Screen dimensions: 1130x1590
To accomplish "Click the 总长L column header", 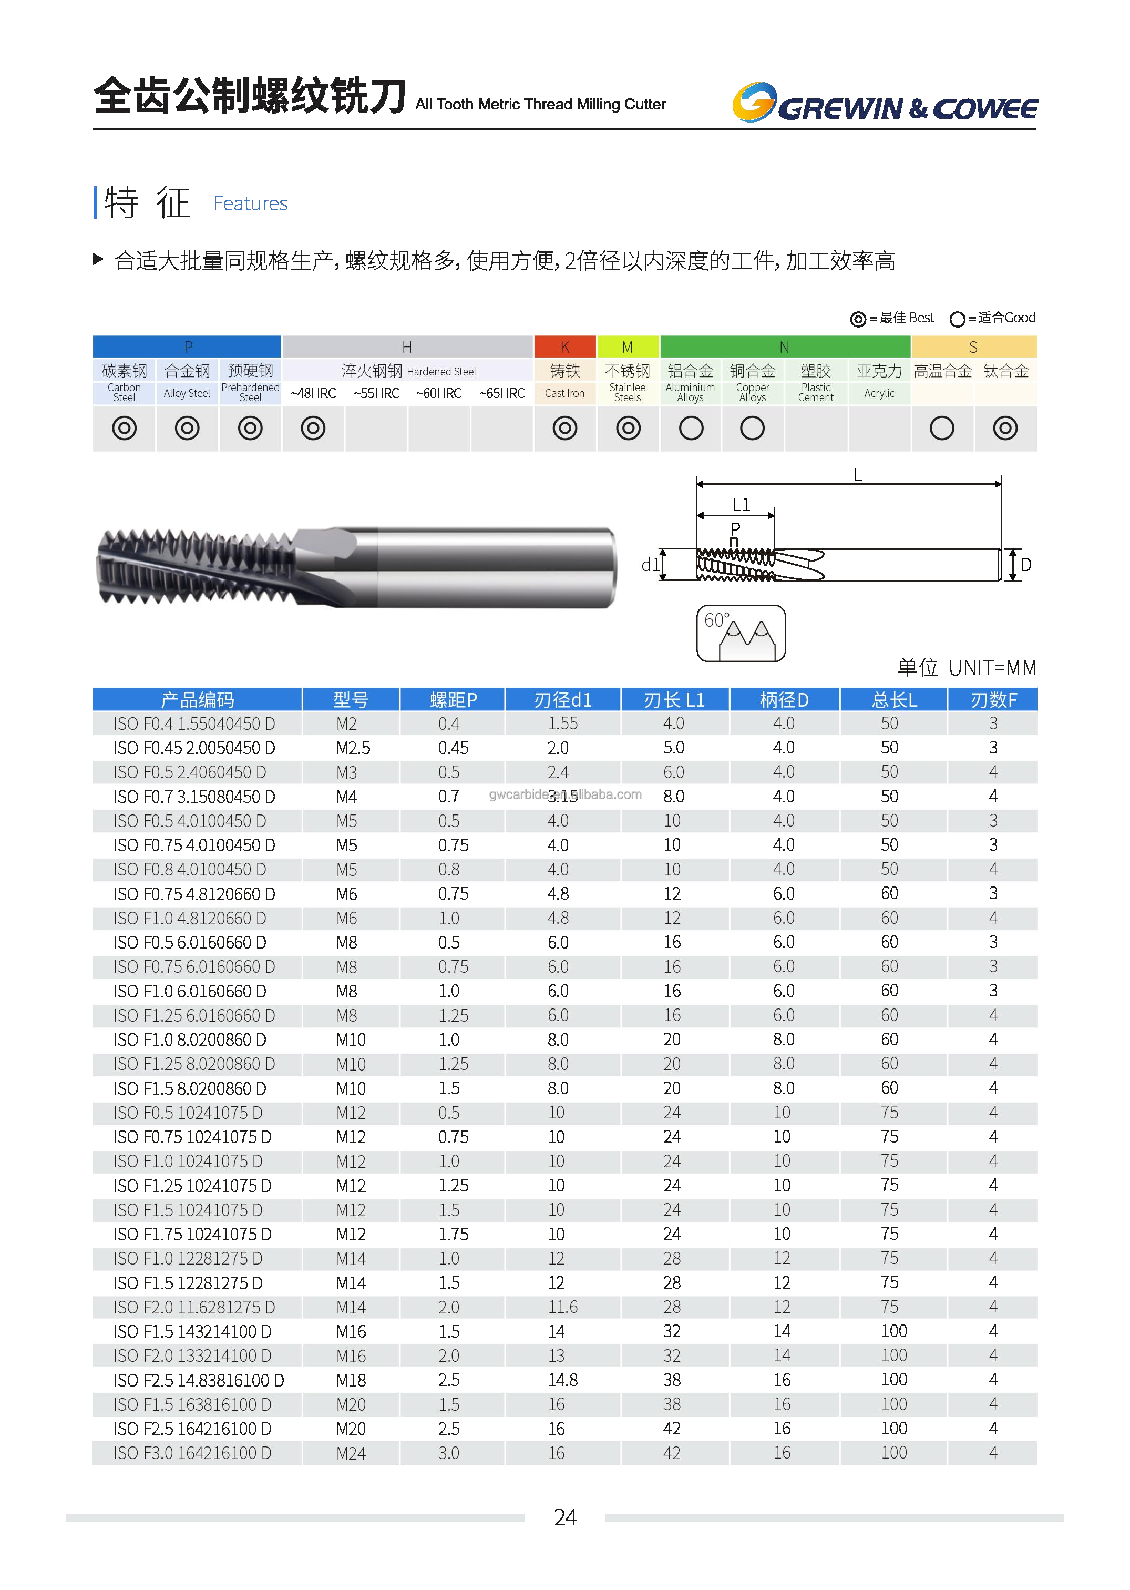I will tap(894, 700).
